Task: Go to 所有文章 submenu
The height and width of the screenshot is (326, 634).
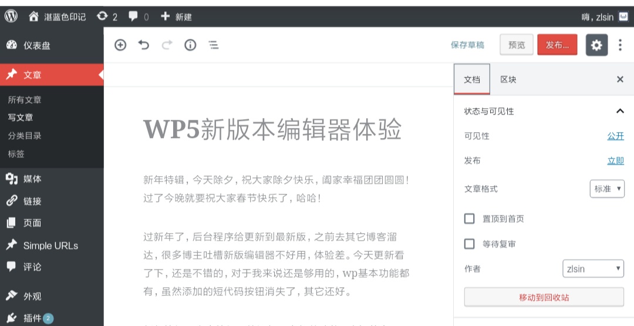Action: tap(25, 100)
